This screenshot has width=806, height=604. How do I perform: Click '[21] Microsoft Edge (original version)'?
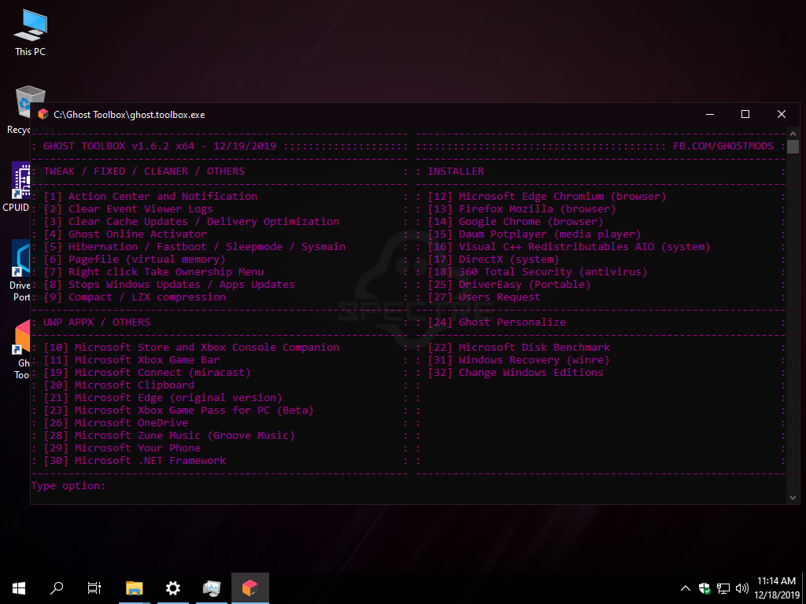[163, 397]
